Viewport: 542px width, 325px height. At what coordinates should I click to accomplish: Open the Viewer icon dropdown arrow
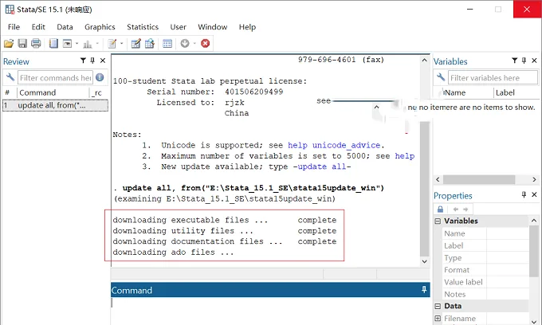pos(77,44)
